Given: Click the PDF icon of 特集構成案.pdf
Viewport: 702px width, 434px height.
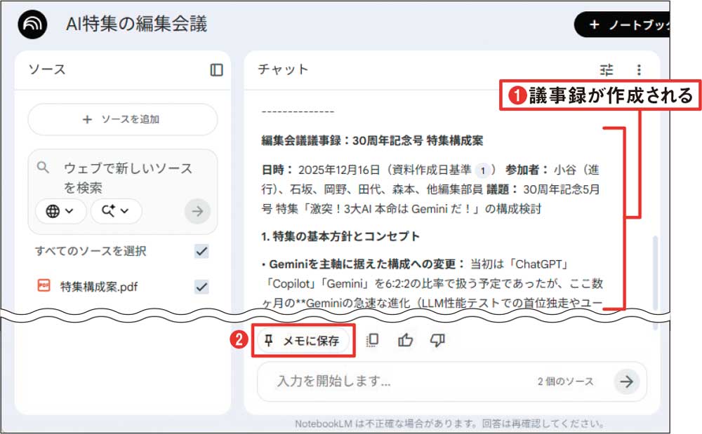Looking at the screenshot, I should pos(44,285).
